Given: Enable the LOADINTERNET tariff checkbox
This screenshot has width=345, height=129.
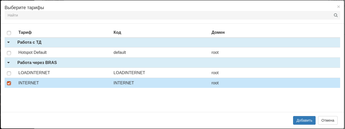Looking at the screenshot, I should point(9,73).
